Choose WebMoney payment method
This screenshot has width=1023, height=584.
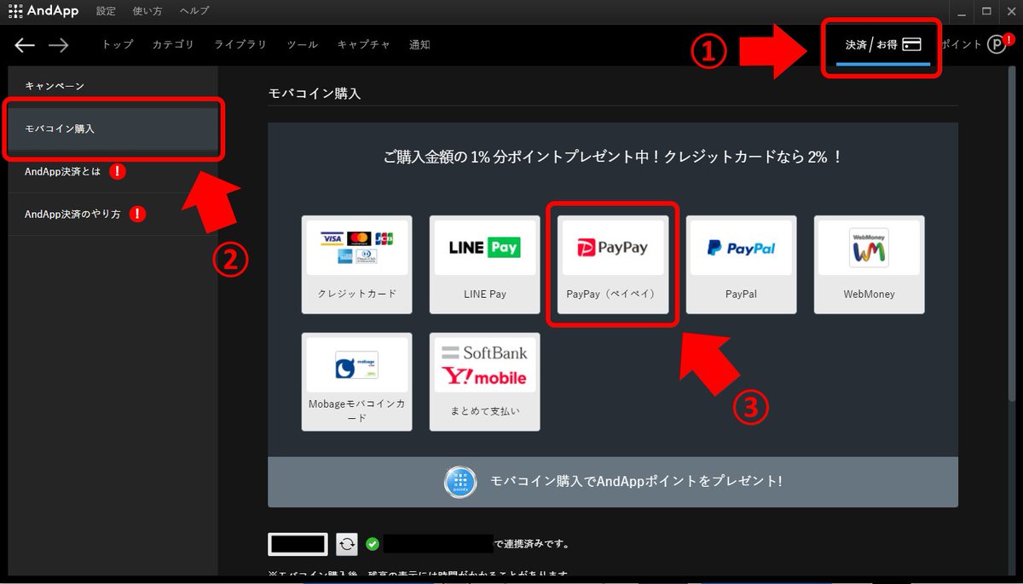click(869, 265)
